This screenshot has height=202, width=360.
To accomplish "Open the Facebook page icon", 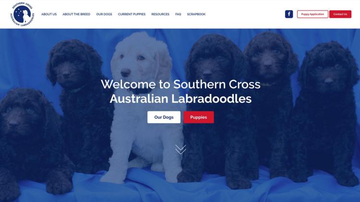I will click(289, 14).
